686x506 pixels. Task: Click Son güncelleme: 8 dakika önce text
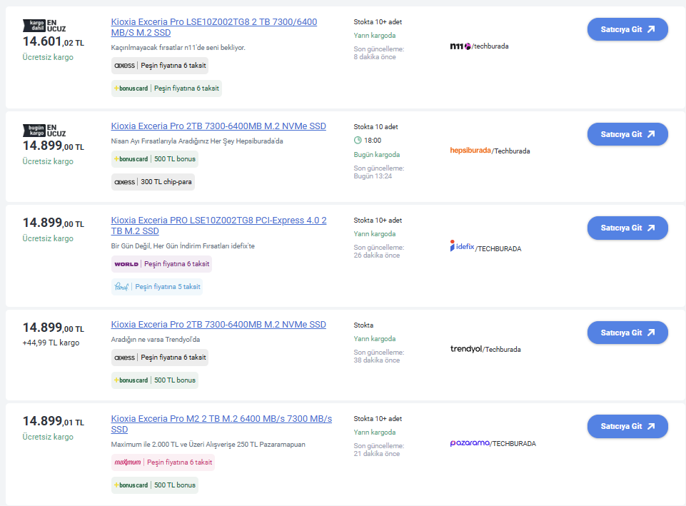379,53
